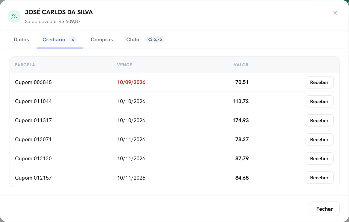Click Receber for Cupom 012157
This screenshot has width=349, height=222.
(319, 178)
